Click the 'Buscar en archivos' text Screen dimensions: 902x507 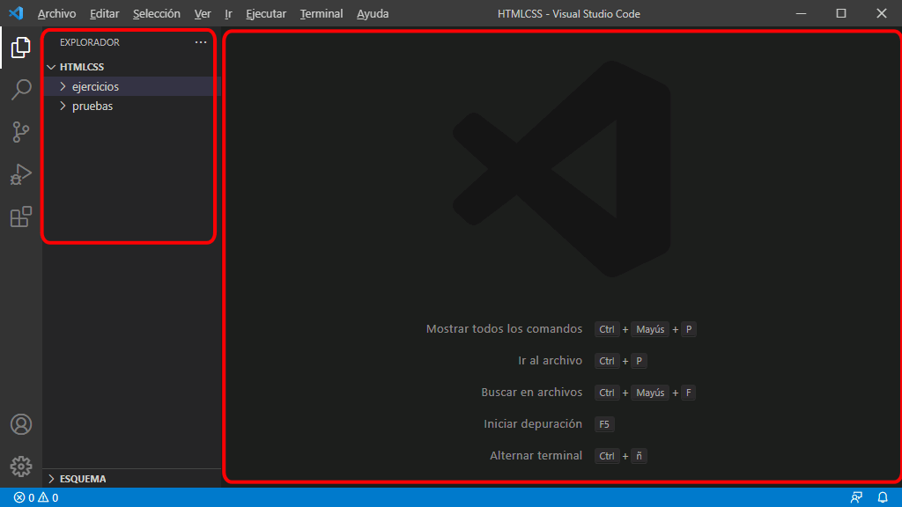(x=531, y=392)
